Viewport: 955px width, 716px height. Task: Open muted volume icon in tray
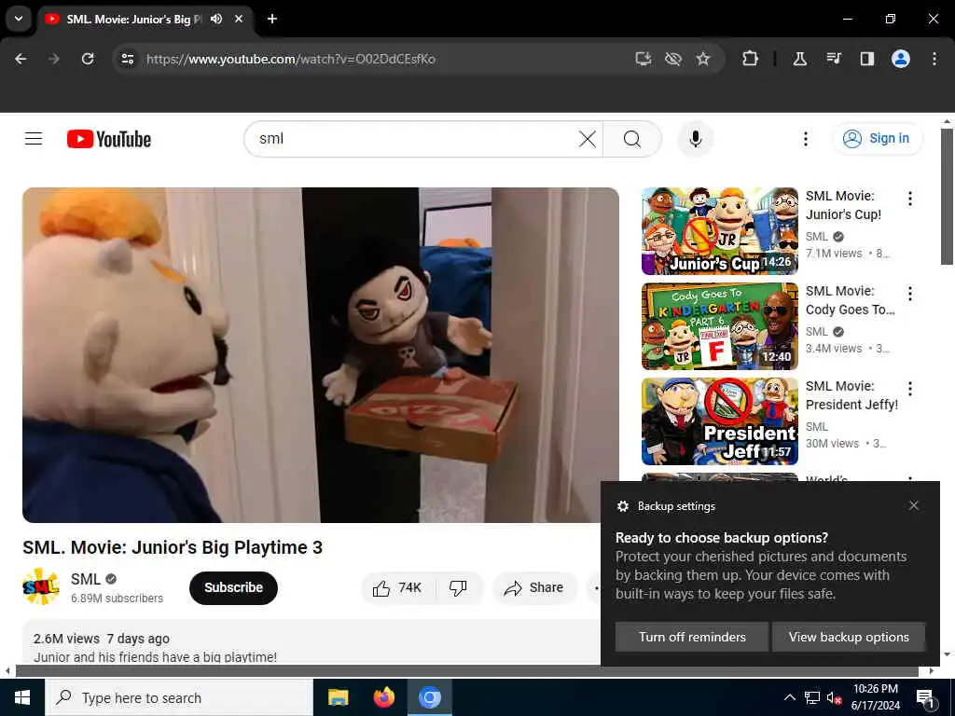click(834, 697)
